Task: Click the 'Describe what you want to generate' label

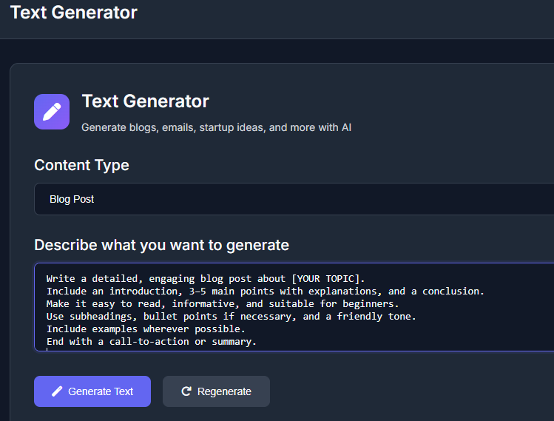Action: (161, 245)
